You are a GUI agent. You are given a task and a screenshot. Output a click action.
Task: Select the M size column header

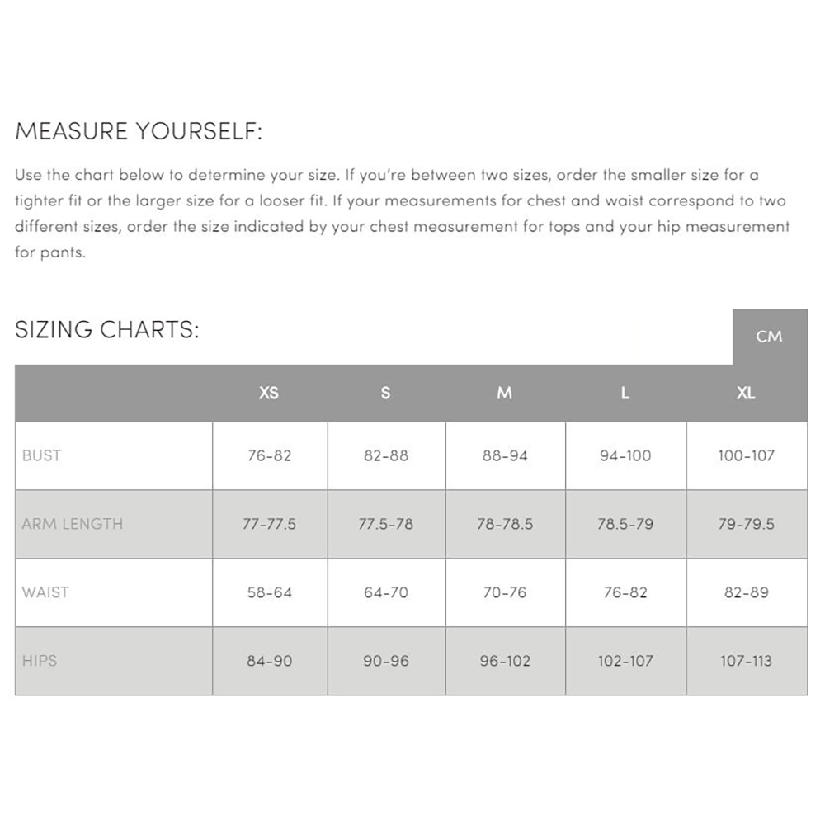pos(505,393)
